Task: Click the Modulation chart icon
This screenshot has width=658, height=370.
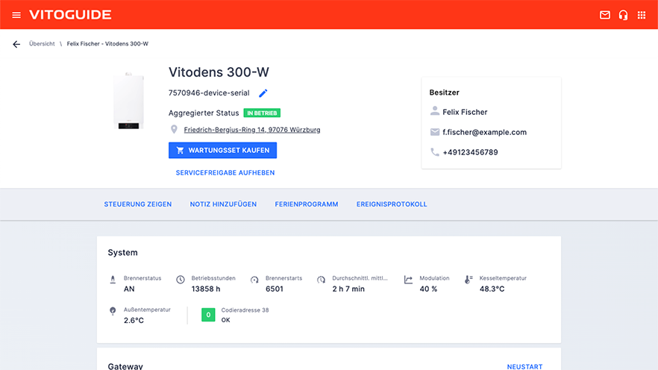Action: tap(408, 280)
